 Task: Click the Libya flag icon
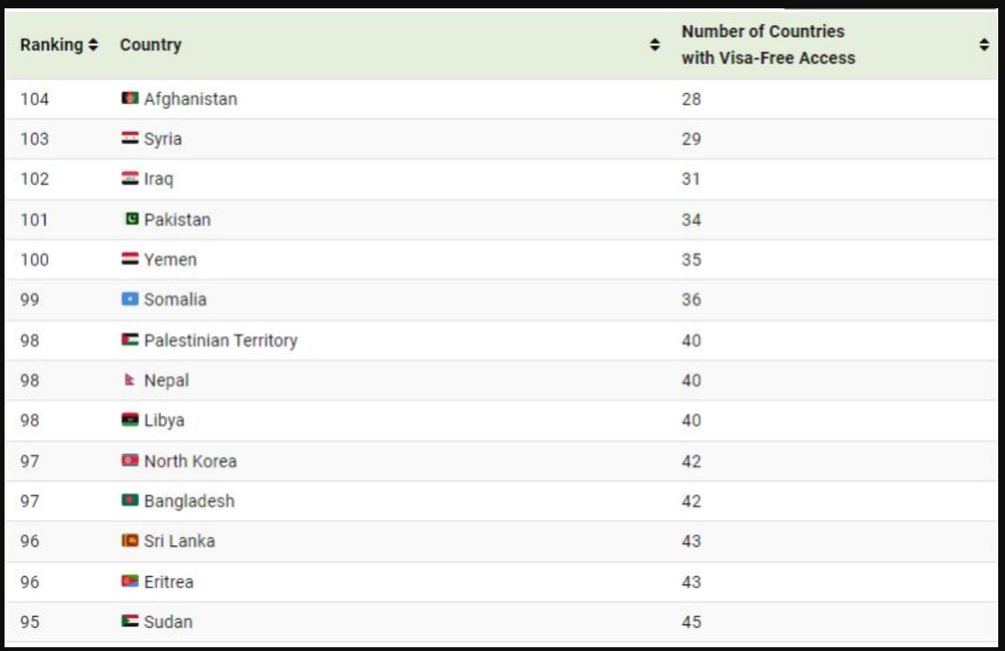pyautogui.click(x=129, y=420)
